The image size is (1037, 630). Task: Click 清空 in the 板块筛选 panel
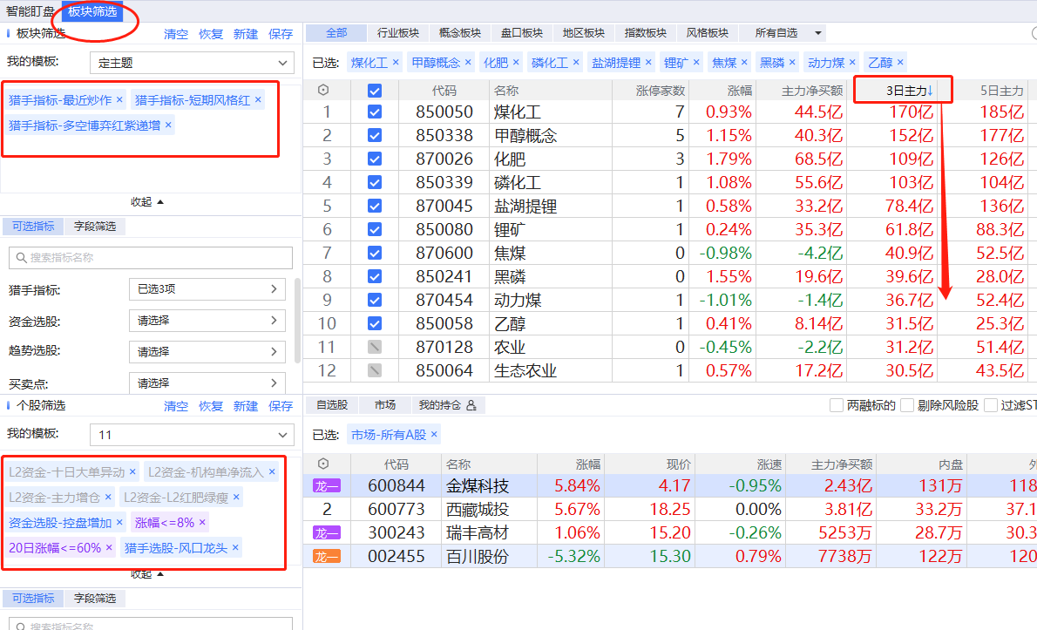[x=176, y=34]
